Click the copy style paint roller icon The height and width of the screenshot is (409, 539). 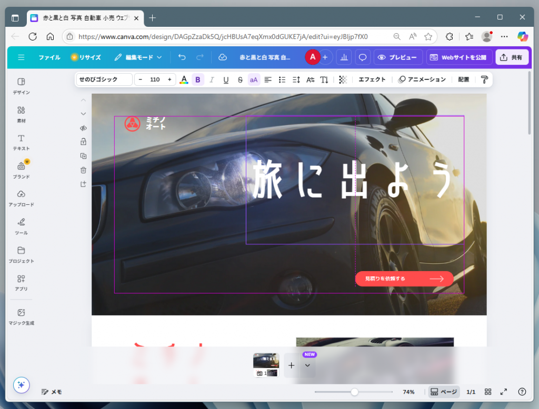pos(483,79)
